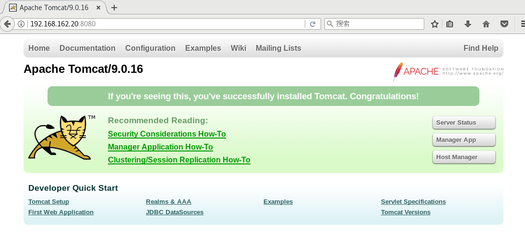Open the Configuration navigation item

[x=150, y=48]
